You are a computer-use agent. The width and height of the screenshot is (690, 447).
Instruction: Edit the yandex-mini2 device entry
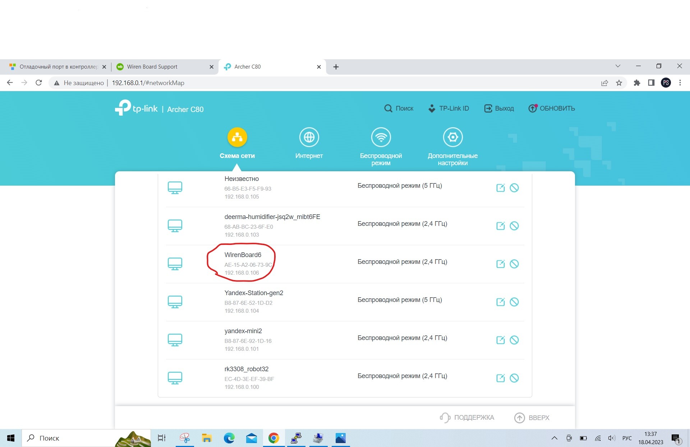(501, 340)
